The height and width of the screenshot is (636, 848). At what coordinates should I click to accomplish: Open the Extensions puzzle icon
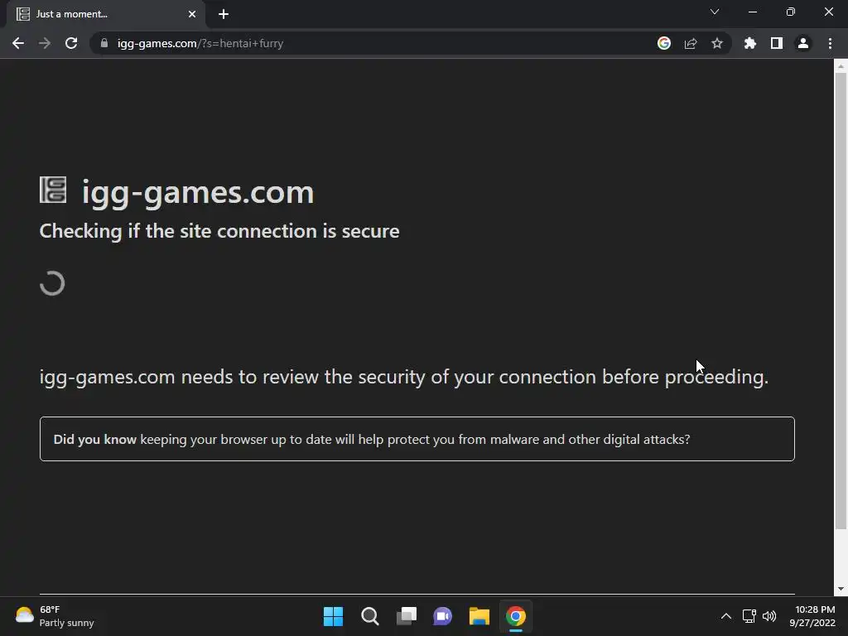coord(749,43)
